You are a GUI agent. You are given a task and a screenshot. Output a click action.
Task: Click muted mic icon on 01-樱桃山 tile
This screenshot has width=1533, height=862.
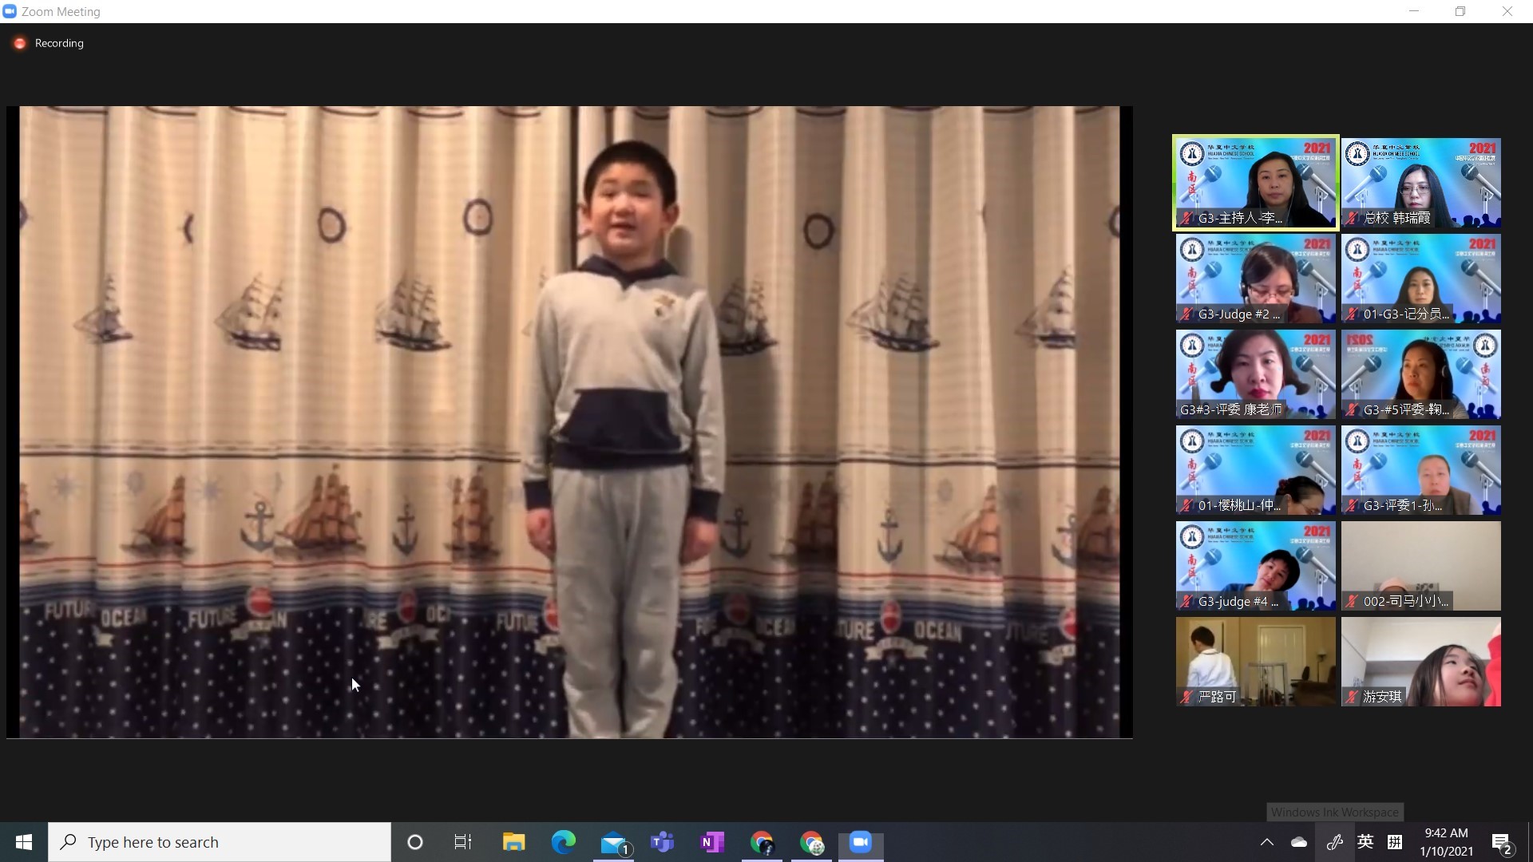[x=1187, y=505]
